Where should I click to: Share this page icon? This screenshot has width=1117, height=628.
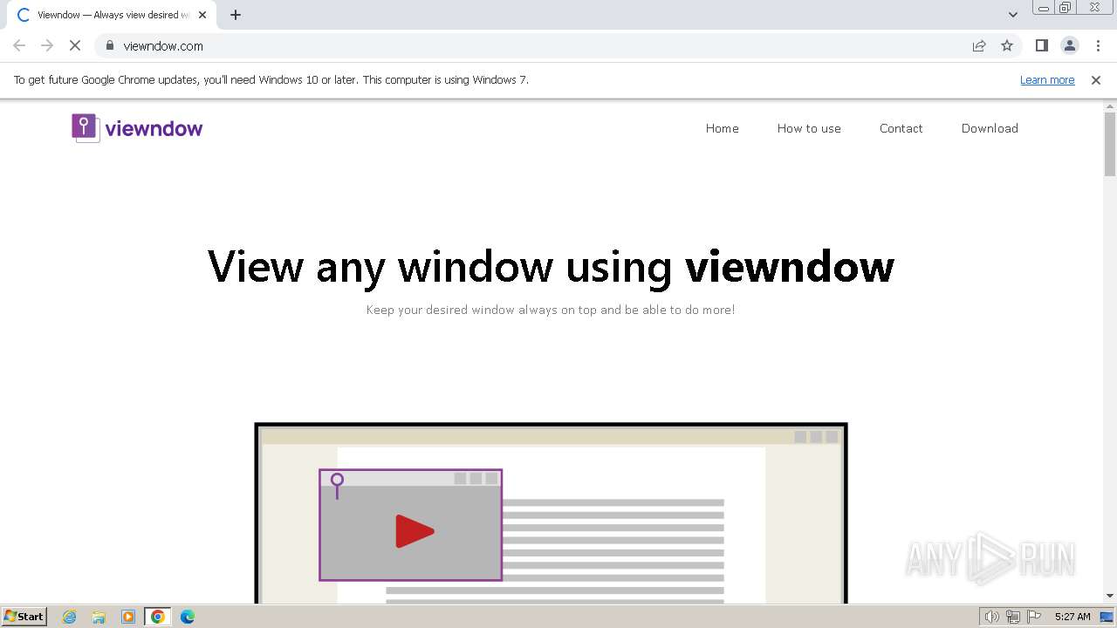click(x=979, y=45)
